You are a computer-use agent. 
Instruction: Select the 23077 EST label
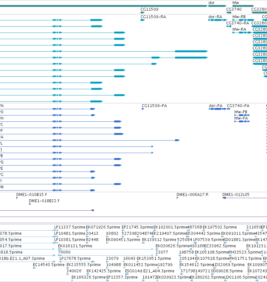[x=162, y=252]
